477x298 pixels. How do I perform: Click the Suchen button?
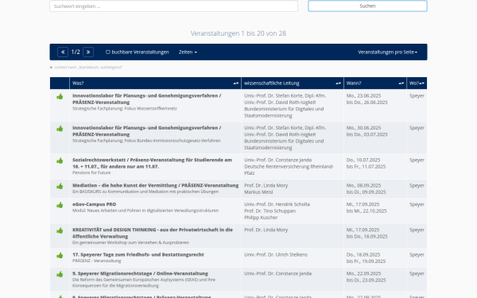click(x=367, y=6)
